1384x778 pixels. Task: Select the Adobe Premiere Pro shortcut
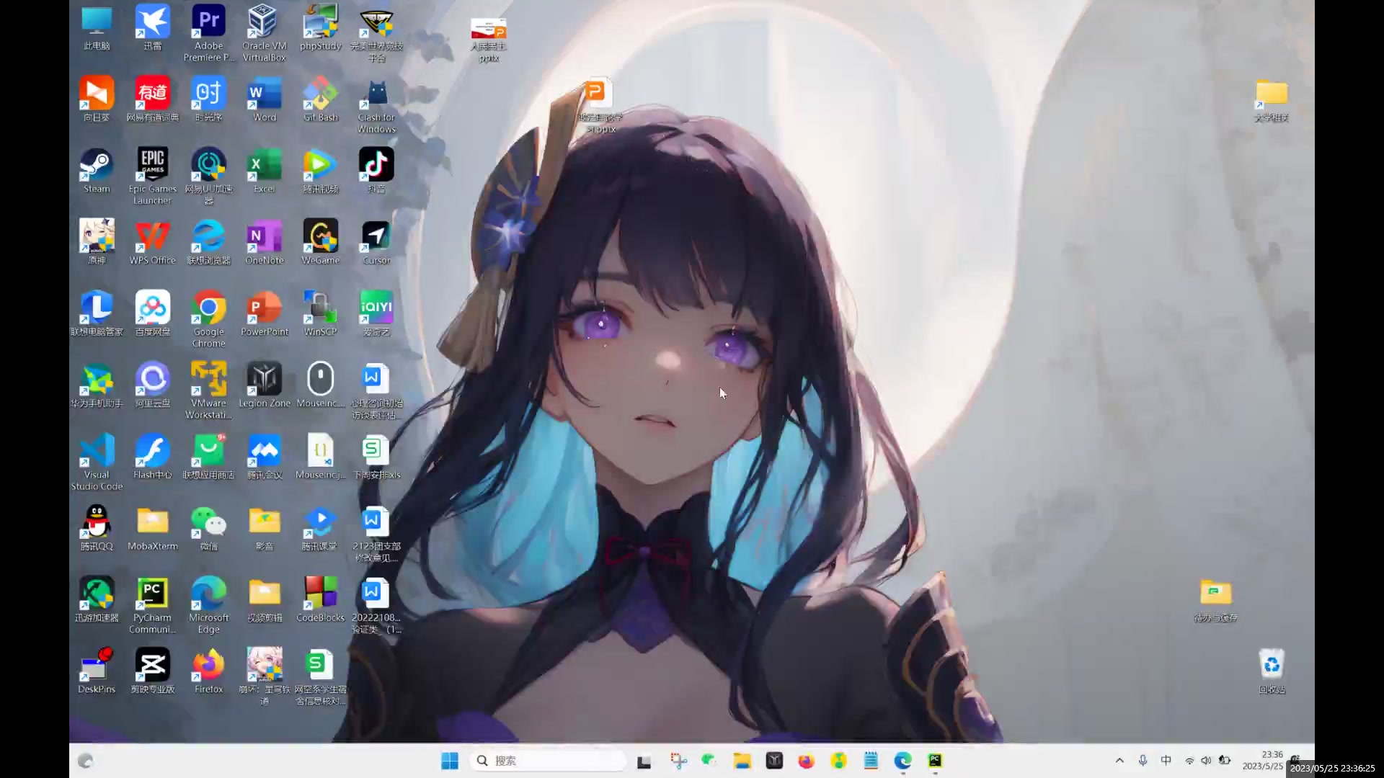[208, 22]
